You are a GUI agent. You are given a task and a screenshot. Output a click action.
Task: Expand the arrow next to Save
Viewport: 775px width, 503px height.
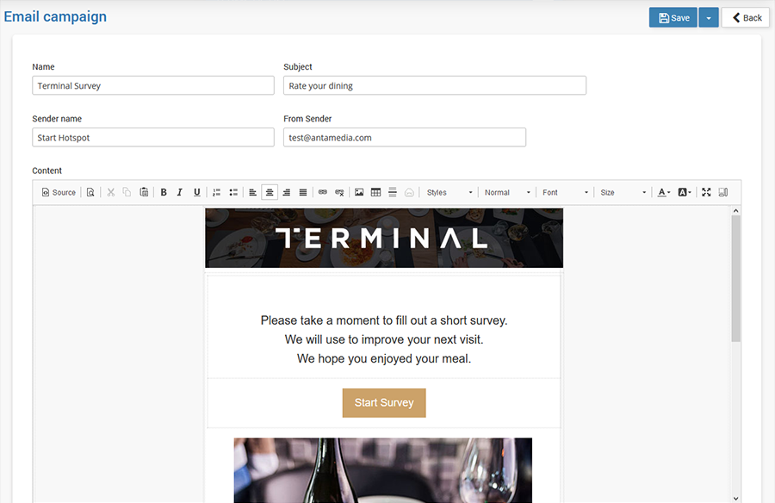pos(709,18)
